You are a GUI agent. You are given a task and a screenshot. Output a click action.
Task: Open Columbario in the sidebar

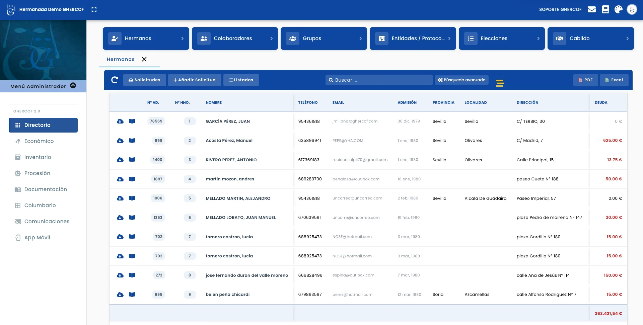43,206
